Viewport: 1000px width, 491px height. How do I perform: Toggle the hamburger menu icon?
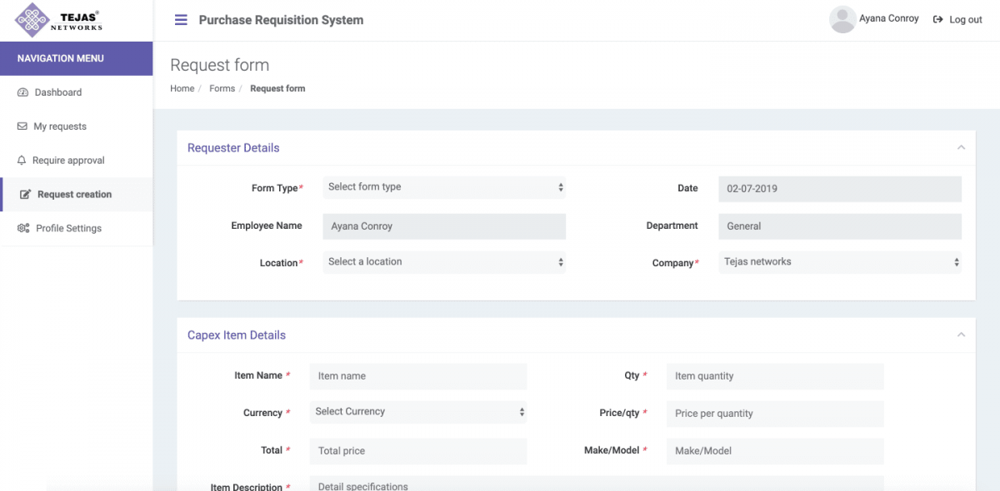point(181,20)
